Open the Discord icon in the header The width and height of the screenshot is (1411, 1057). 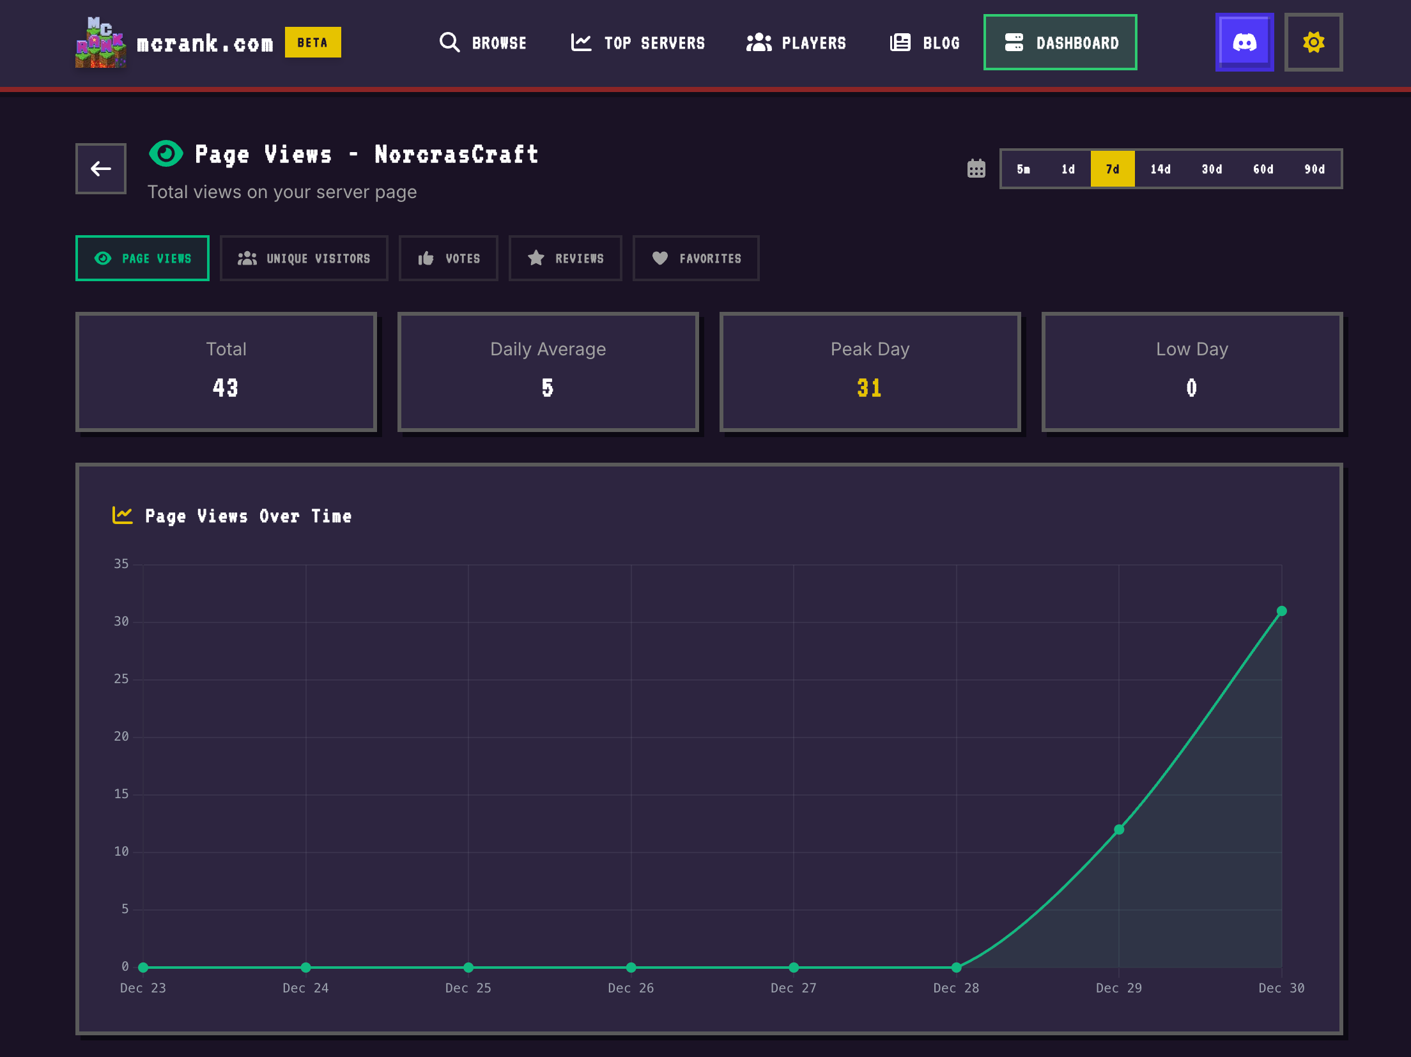[1244, 42]
